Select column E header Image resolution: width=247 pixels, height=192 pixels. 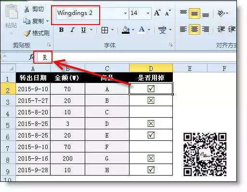click(x=190, y=69)
